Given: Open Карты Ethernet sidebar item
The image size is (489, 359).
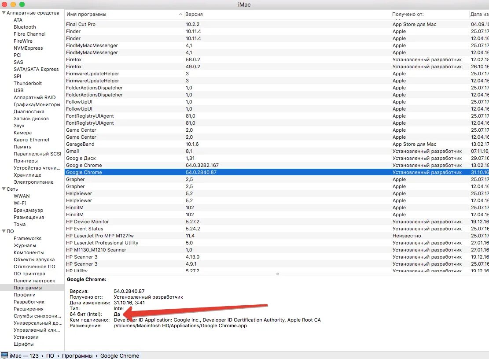Looking at the screenshot, I should point(32,140).
